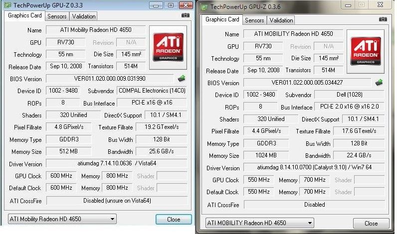Click the 4.8 GPixel/s pixel fillrate value
397x234 pixels.
pyautogui.click(x=69, y=127)
